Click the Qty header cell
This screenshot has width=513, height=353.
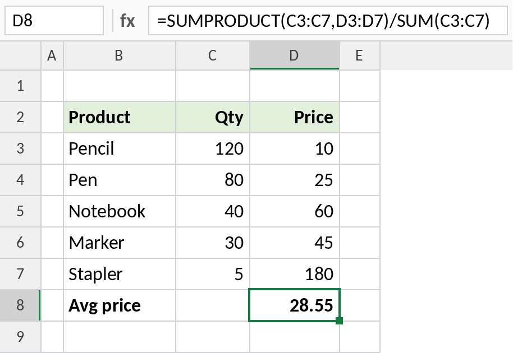(x=213, y=117)
